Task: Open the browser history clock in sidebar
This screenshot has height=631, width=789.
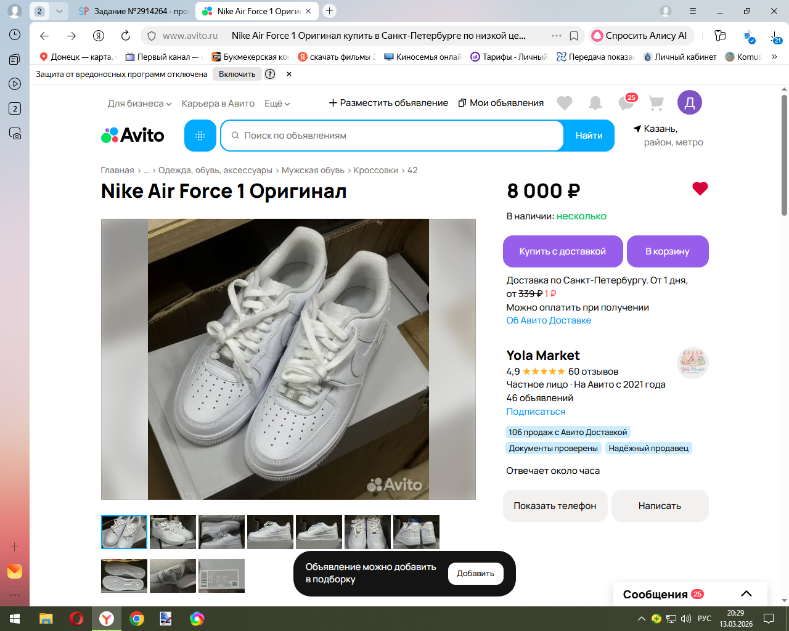Action: [15, 35]
